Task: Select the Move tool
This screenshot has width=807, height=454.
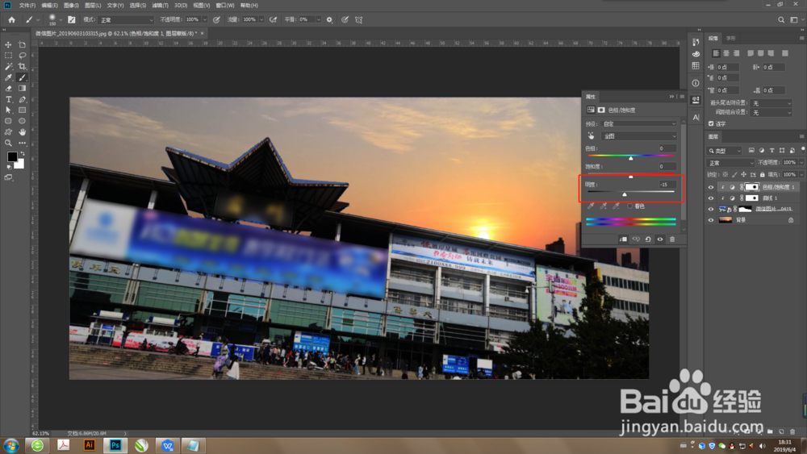Action: tap(8, 44)
